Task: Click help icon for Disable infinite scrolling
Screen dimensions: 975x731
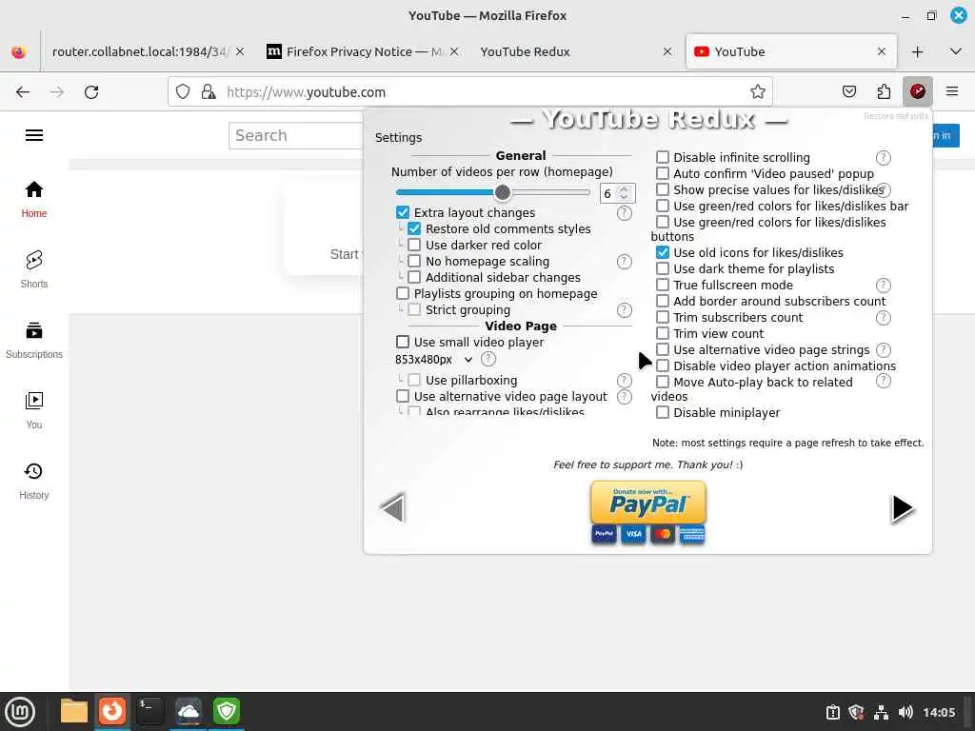Action: [883, 158]
